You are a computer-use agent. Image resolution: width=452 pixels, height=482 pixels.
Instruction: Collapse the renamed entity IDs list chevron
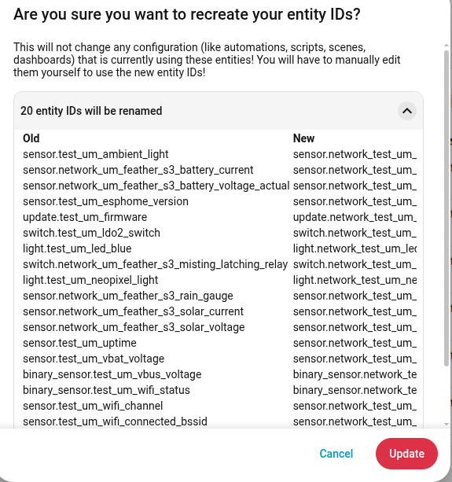click(407, 111)
